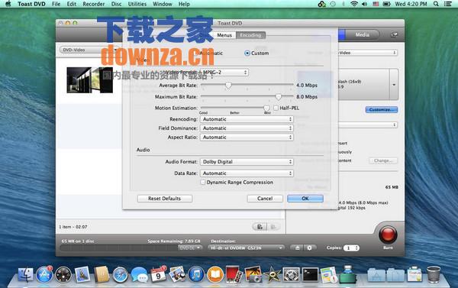Screen dimensions: 458x288
Task: Open Aspect Ratio dropdown
Action: (x=247, y=138)
